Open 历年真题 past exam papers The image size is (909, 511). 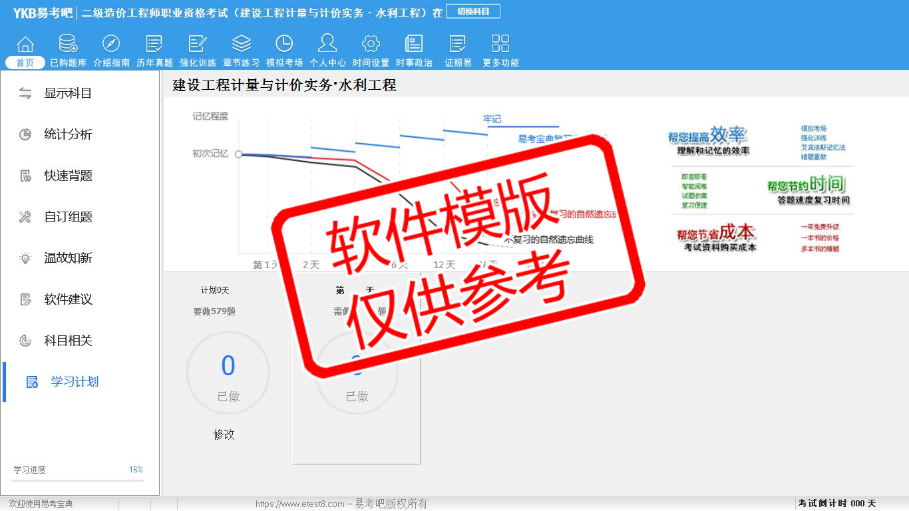pyautogui.click(x=154, y=45)
